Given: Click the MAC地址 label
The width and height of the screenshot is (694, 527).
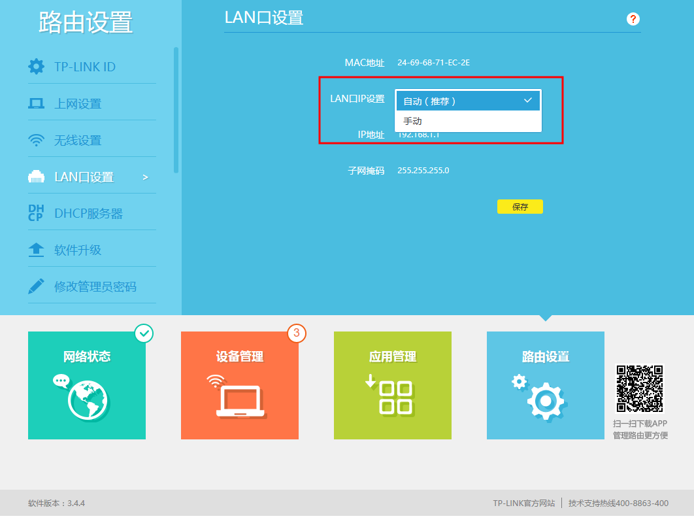Looking at the screenshot, I should point(365,63).
